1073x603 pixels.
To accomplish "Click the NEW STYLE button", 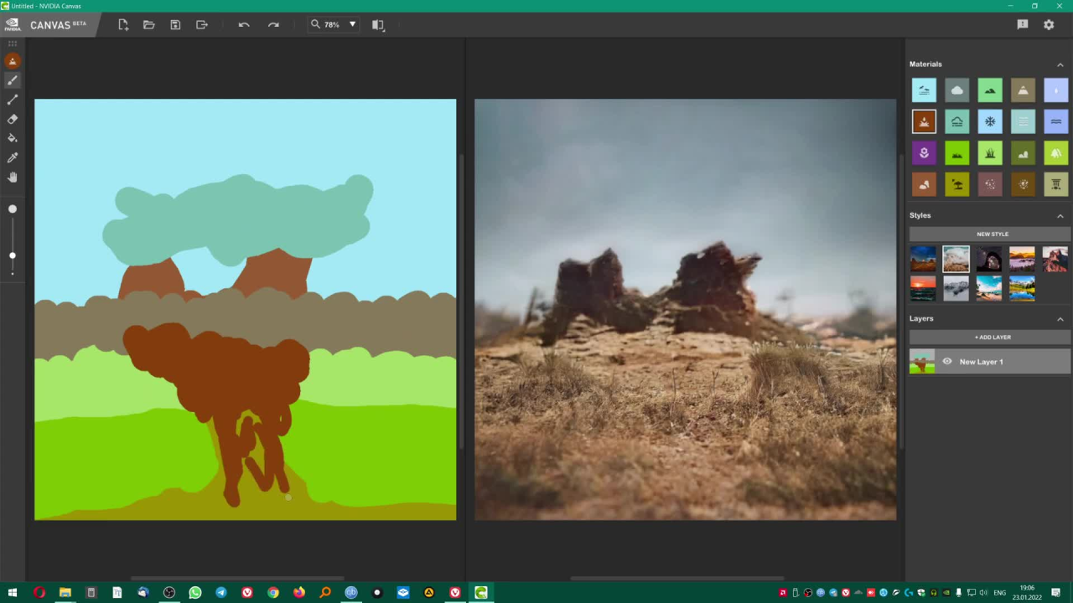I will point(992,234).
